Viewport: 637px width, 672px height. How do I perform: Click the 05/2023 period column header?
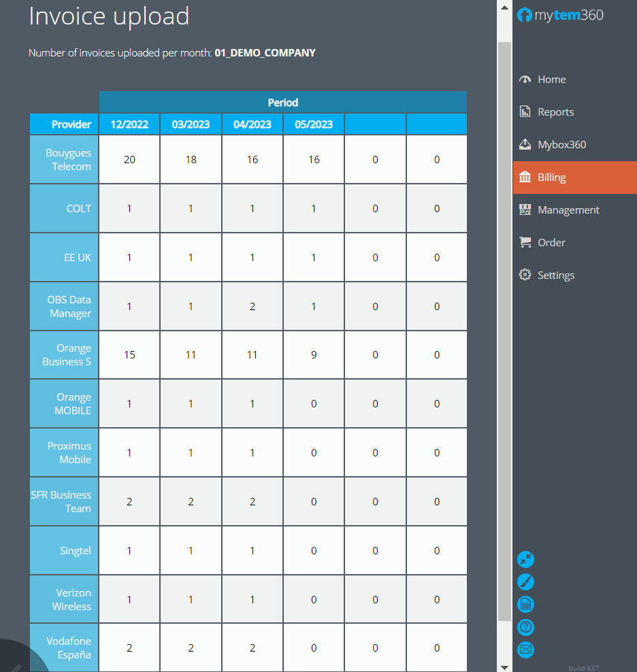pos(314,124)
